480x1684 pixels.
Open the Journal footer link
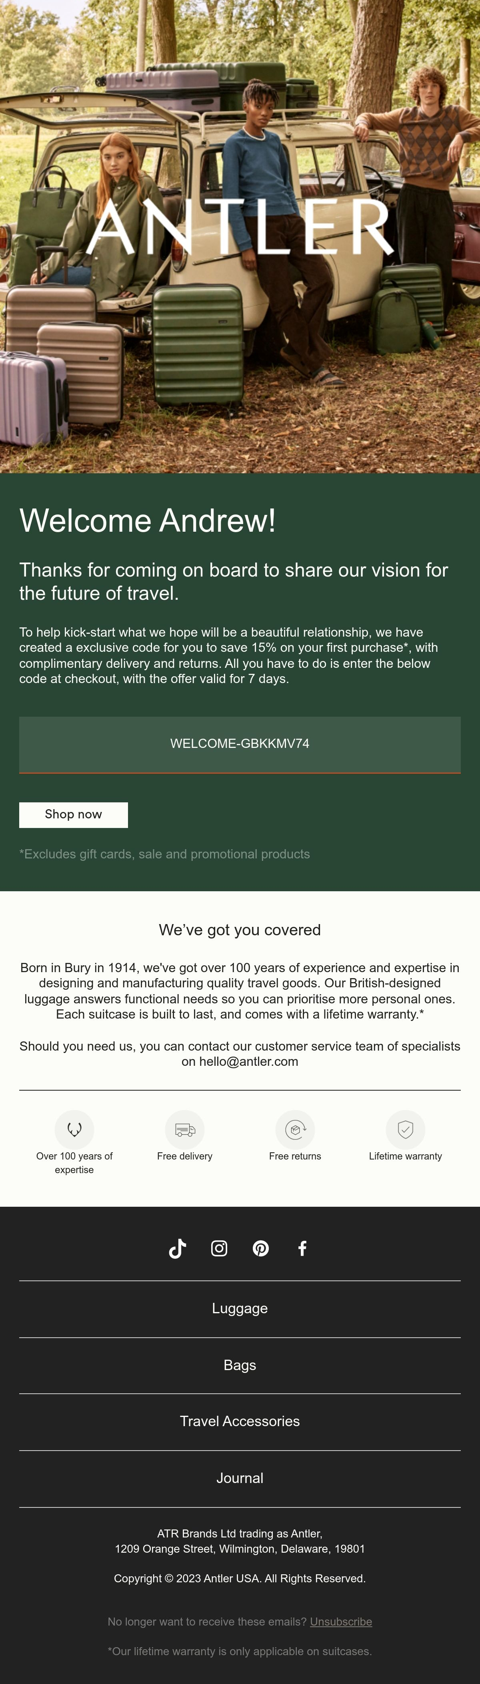pos(240,1478)
